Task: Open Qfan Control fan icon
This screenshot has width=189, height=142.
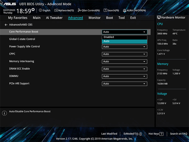Action: pyautogui.click(x=79, y=10)
